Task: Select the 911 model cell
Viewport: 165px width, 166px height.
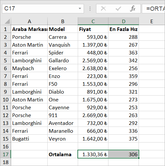Action: [63, 115]
